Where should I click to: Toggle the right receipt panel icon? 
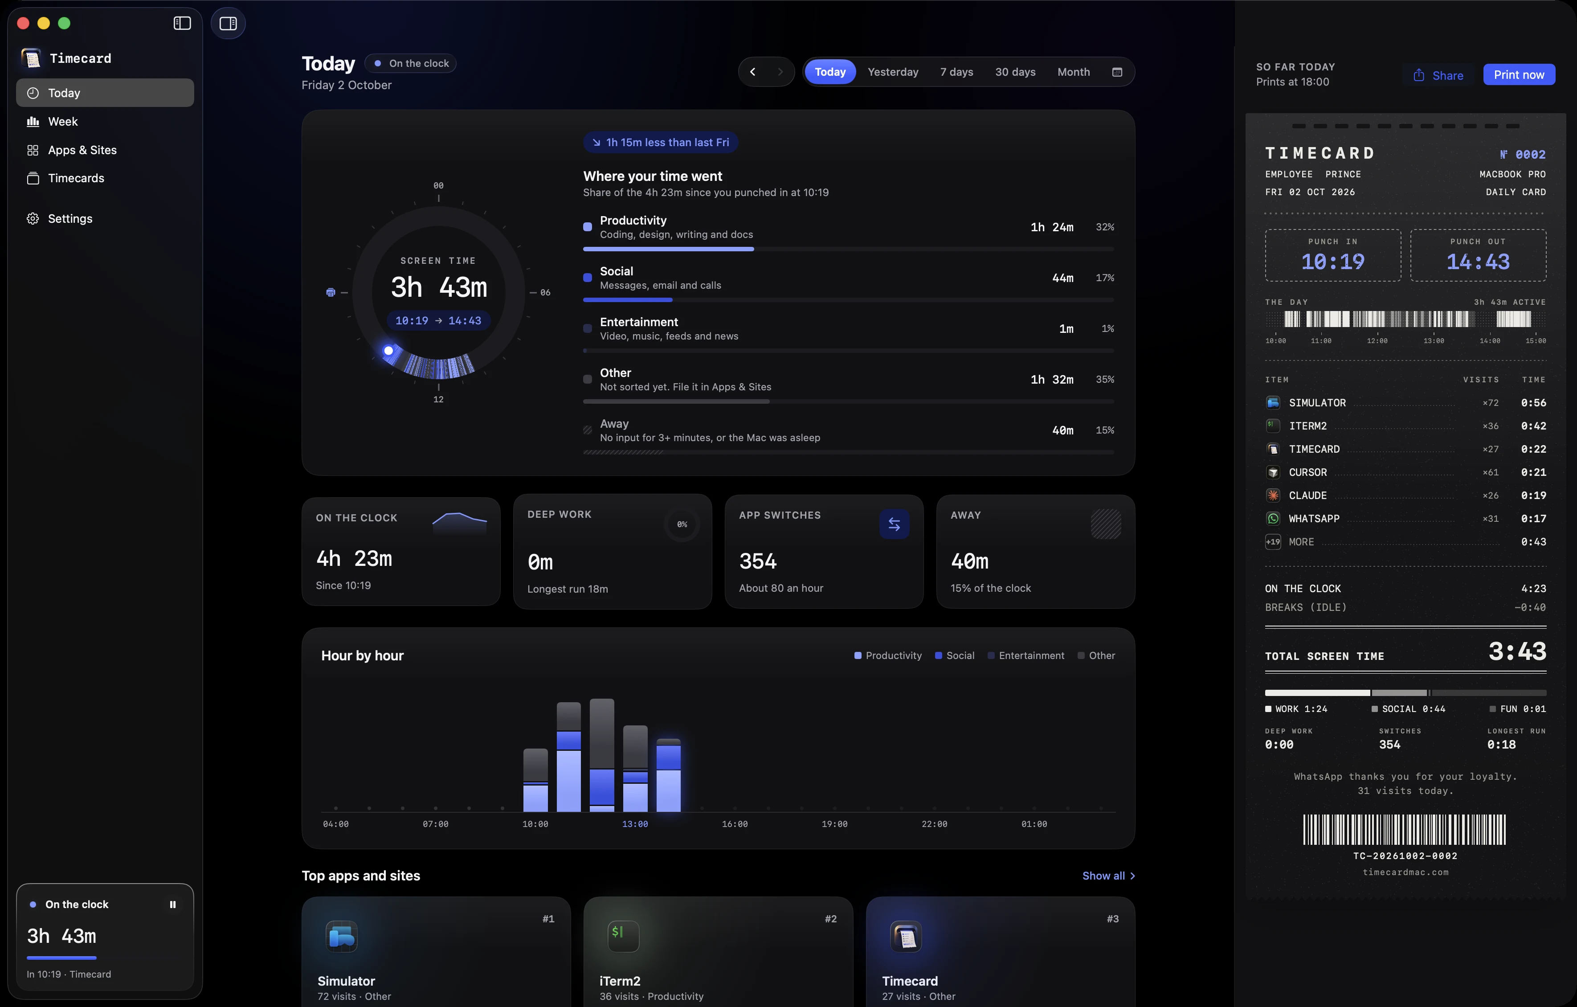coord(228,24)
